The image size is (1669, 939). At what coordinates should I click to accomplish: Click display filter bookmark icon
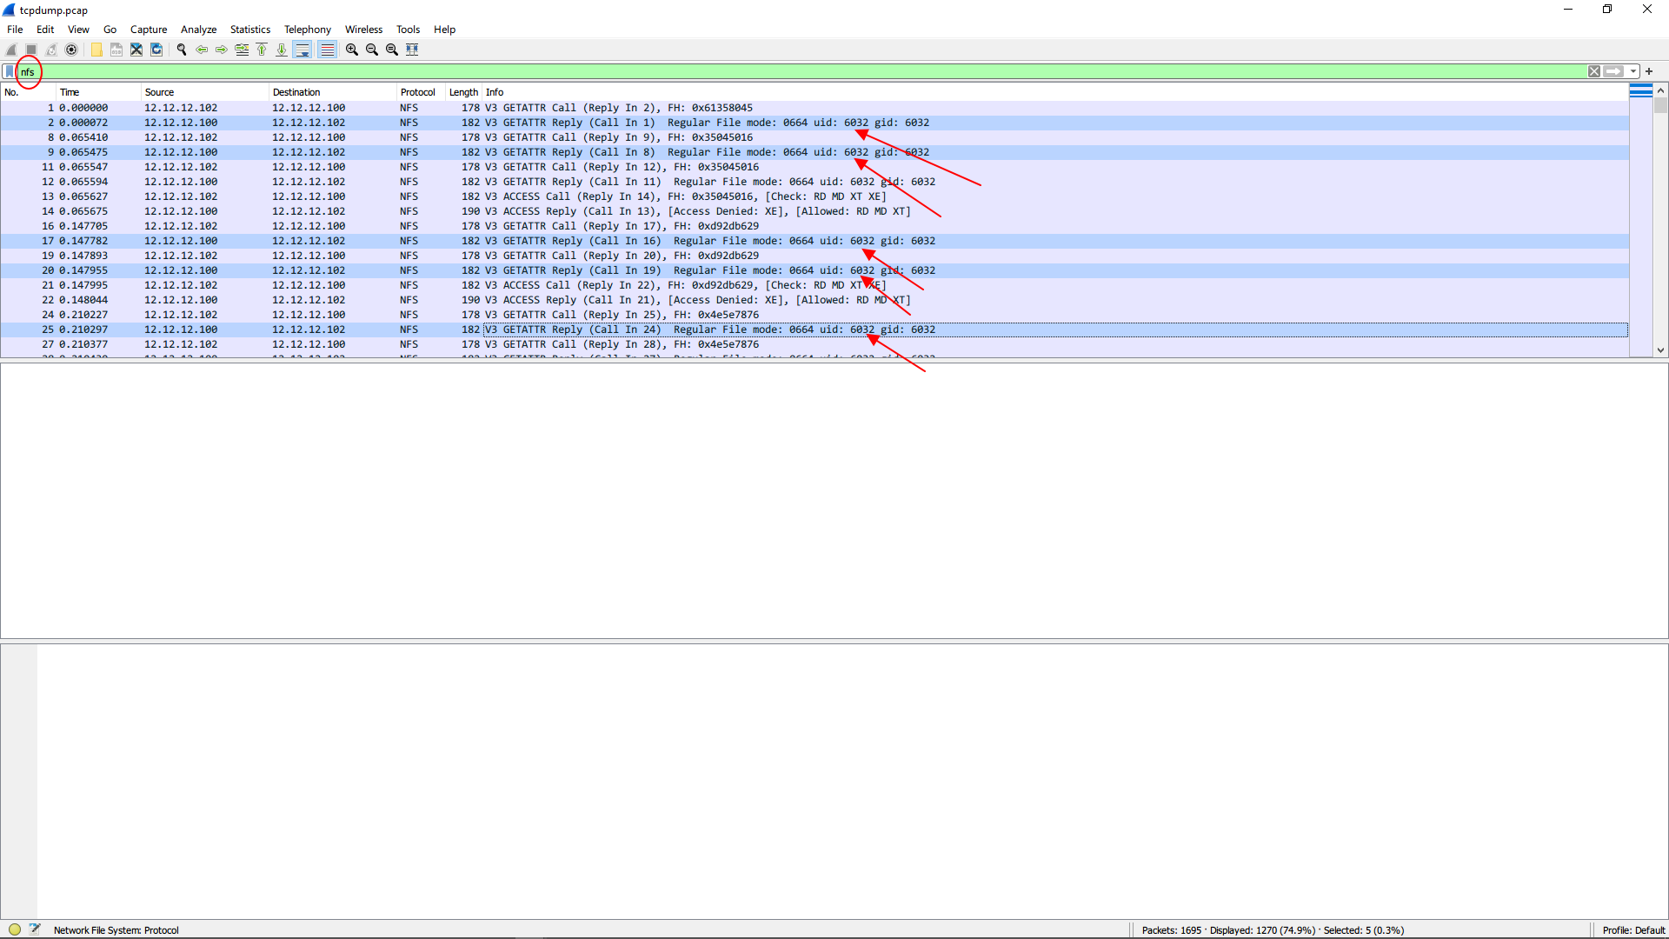pos(10,71)
